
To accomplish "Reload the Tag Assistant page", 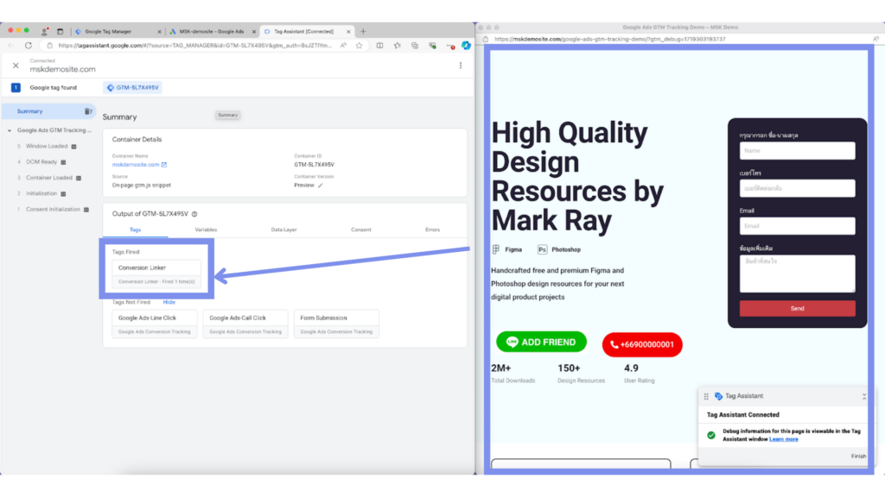I will coord(29,46).
